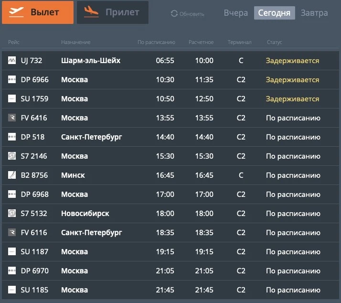Open flight SU 1185 to Москва
The width and height of the screenshot is (341, 303).
point(75,290)
